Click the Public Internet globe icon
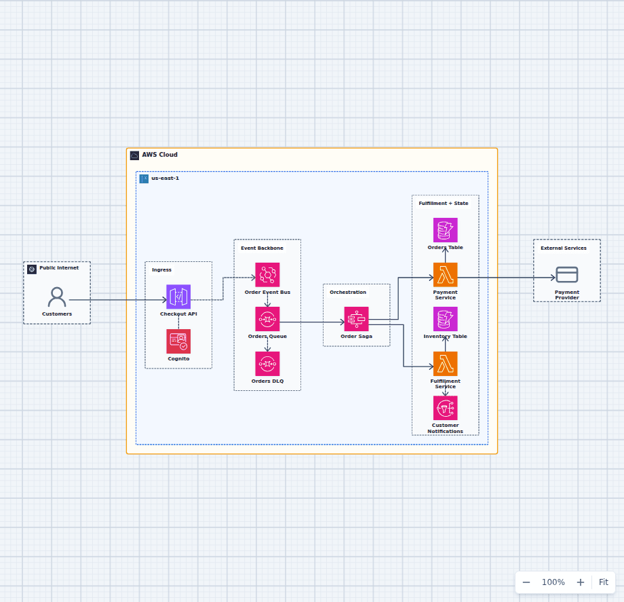624x602 pixels. coord(32,269)
